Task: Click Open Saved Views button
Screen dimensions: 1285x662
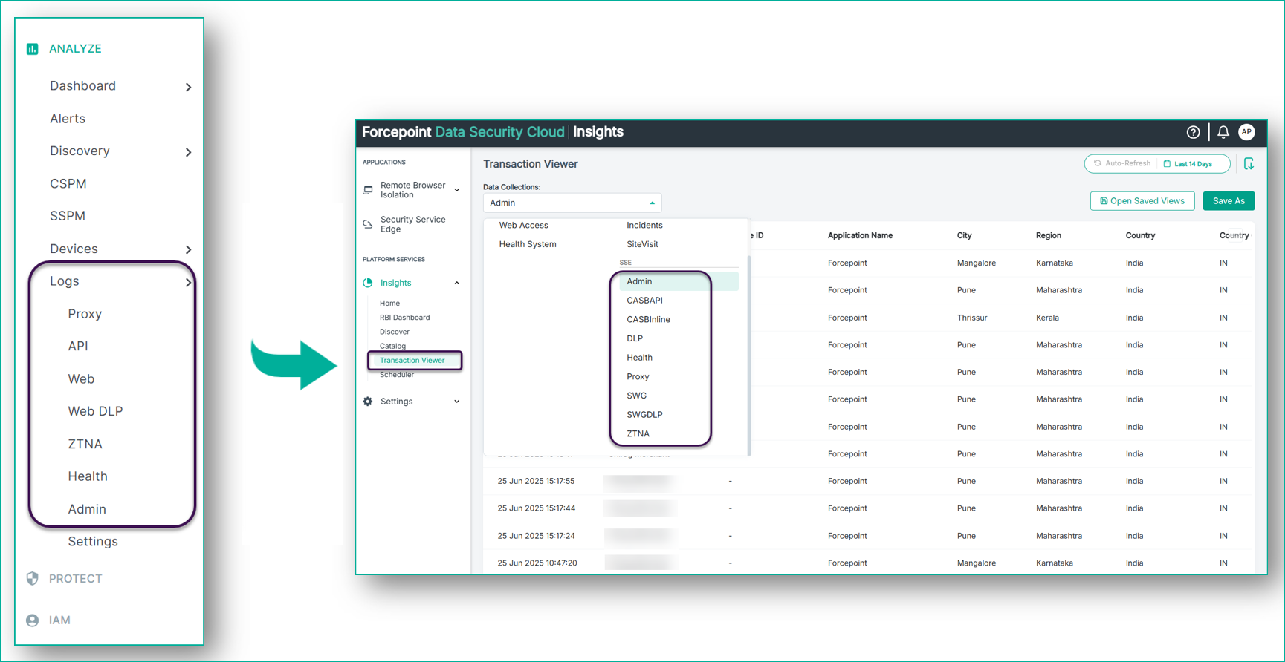Action: pyautogui.click(x=1142, y=201)
